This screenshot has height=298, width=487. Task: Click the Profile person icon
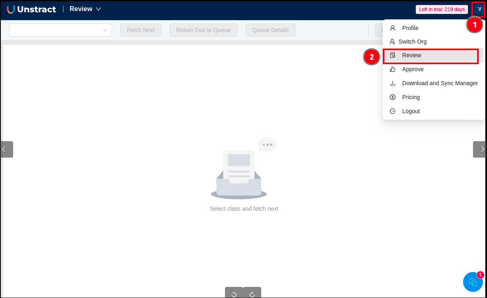[393, 28]
